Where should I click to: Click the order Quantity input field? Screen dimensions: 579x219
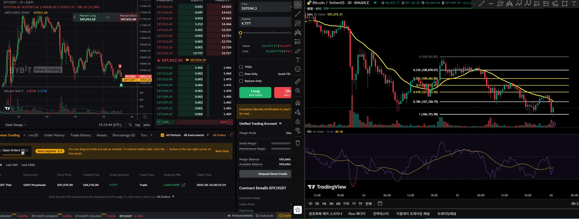point(265,22)
